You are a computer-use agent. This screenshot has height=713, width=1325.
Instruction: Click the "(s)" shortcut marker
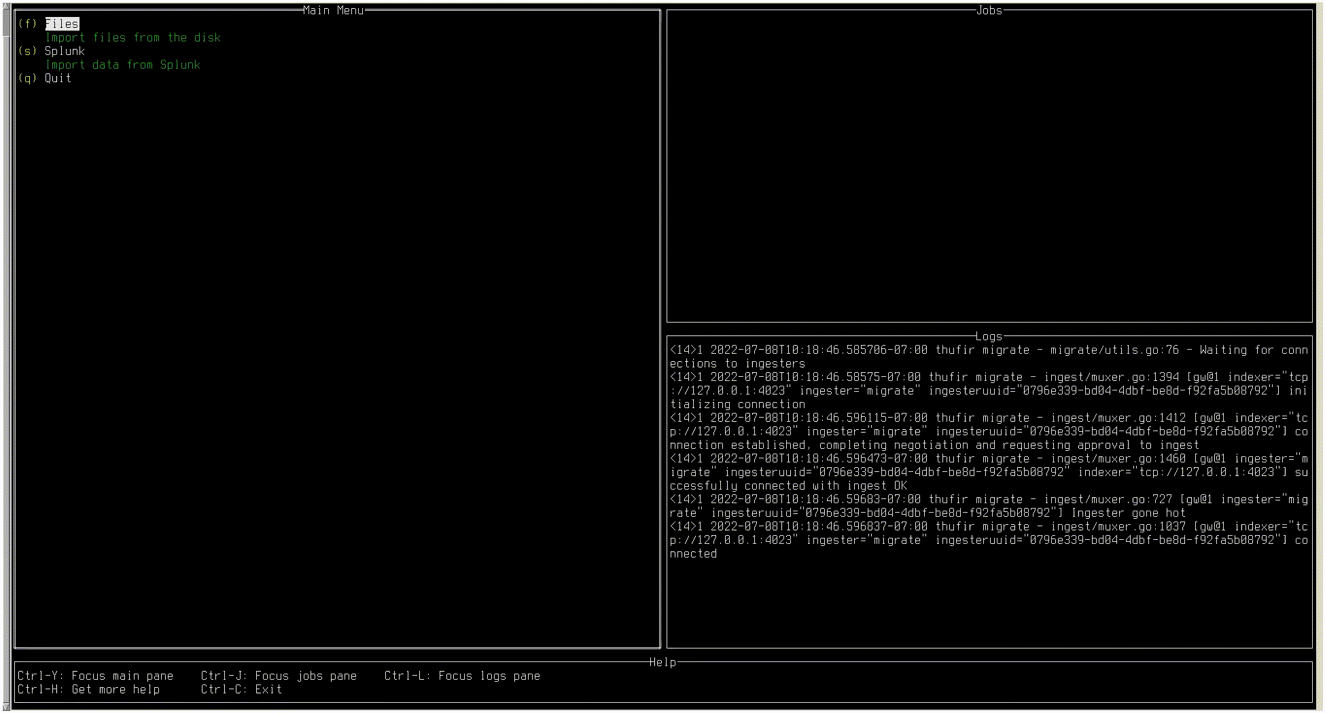27,51
